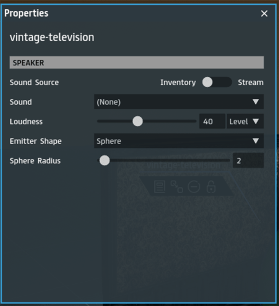Close the Properties panel
This screenshot has height=306, width=279.
coord(264,14)
